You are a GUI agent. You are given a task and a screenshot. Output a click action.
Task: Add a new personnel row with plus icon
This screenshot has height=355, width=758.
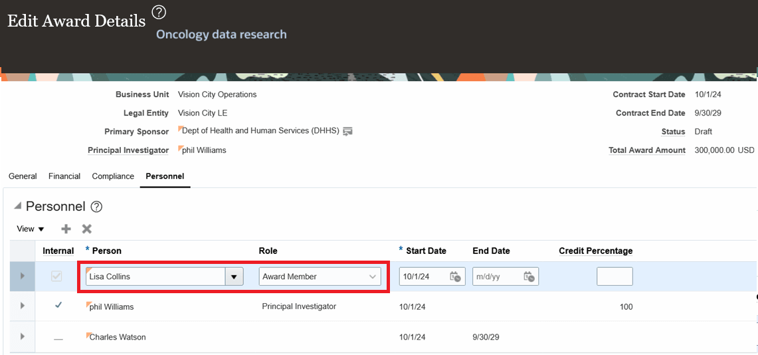tap(66, 229)
